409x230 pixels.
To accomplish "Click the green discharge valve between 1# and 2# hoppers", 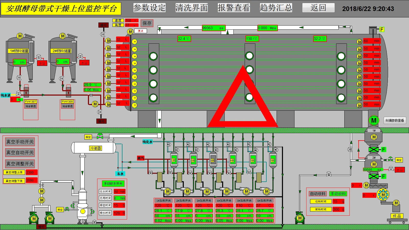I will 374,150.
